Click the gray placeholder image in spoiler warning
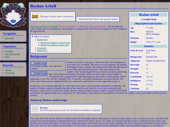The image size is (170, 127). point(35,109)
